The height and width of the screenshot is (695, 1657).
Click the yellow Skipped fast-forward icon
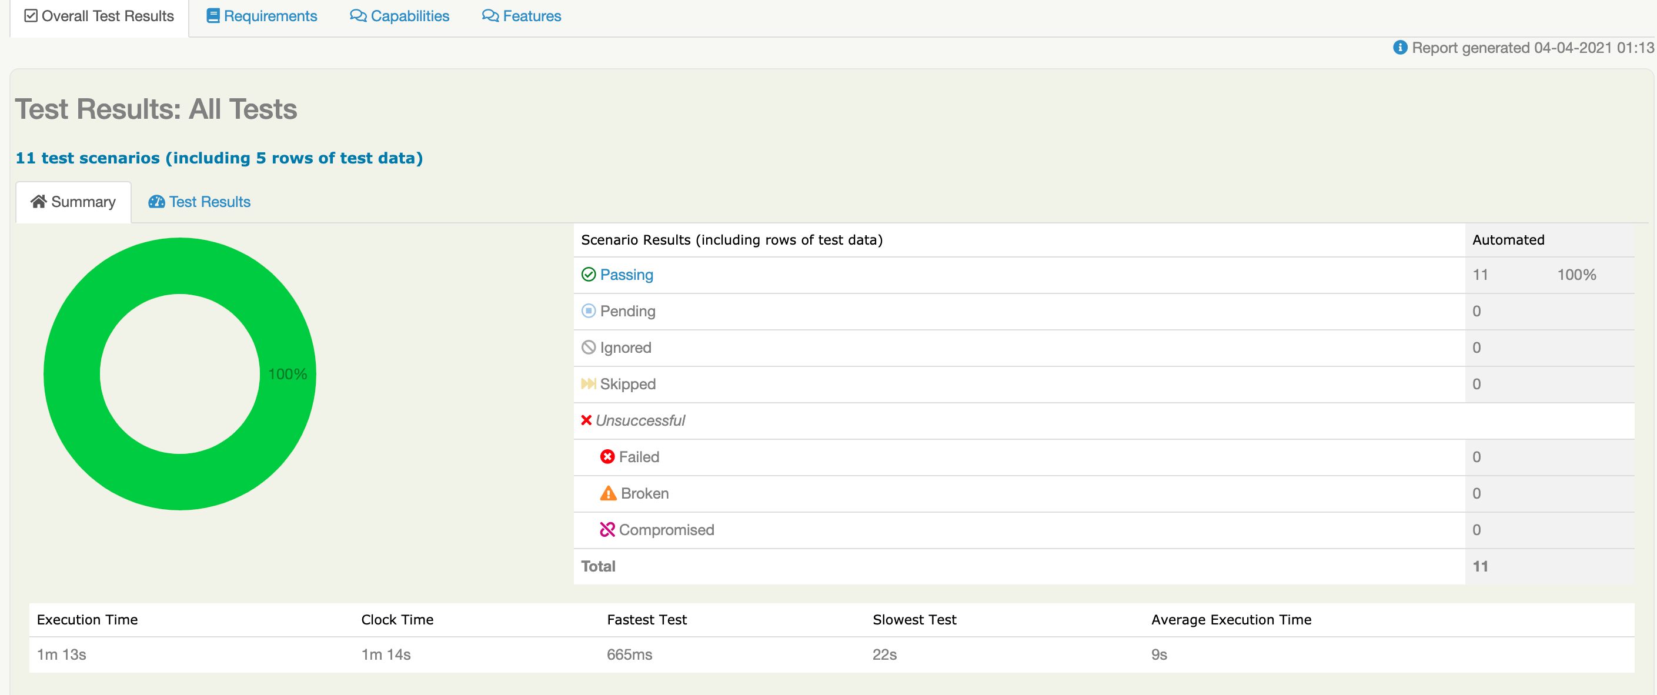click(588, 384)
